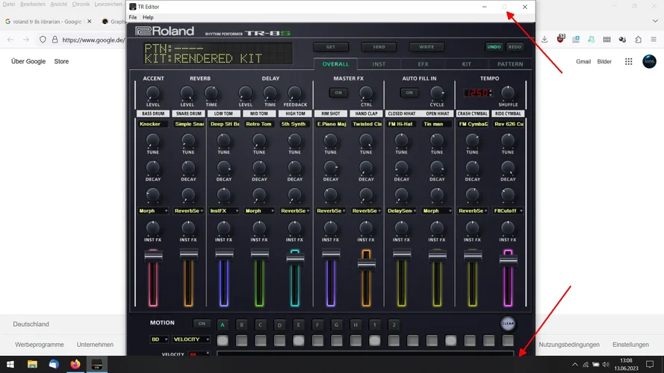
Task: Click the Master FX CTRL knob
Action: 366,93
